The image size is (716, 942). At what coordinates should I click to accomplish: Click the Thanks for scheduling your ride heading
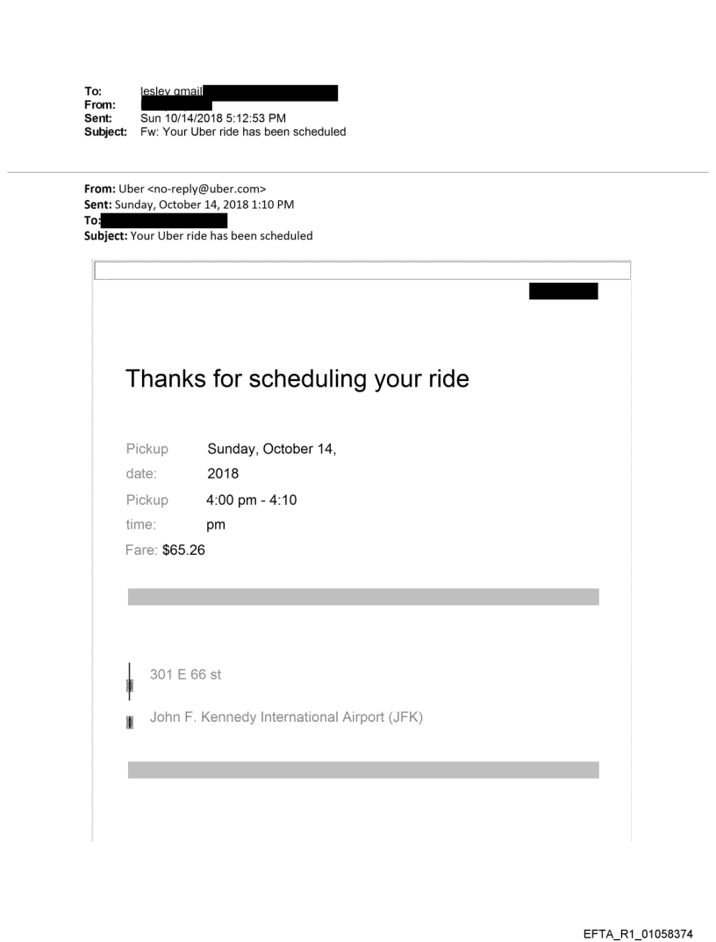[297, 379]
